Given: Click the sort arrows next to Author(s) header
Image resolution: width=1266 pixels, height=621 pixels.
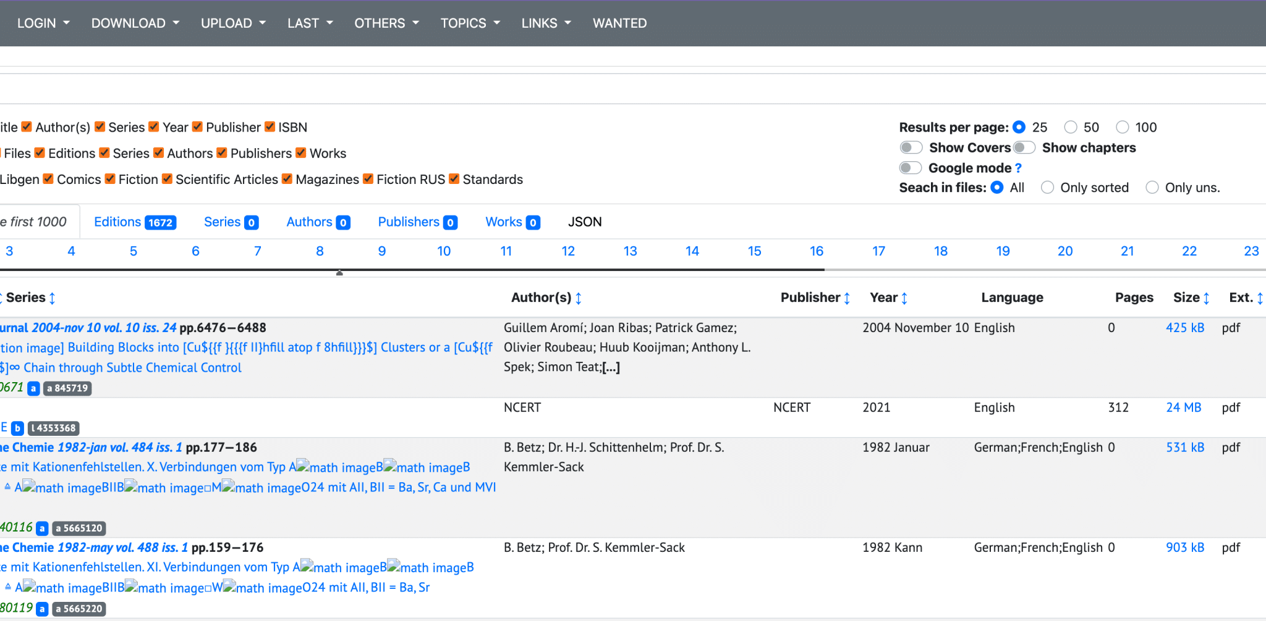Looking at the screenshot, I should tap(579, 298).
